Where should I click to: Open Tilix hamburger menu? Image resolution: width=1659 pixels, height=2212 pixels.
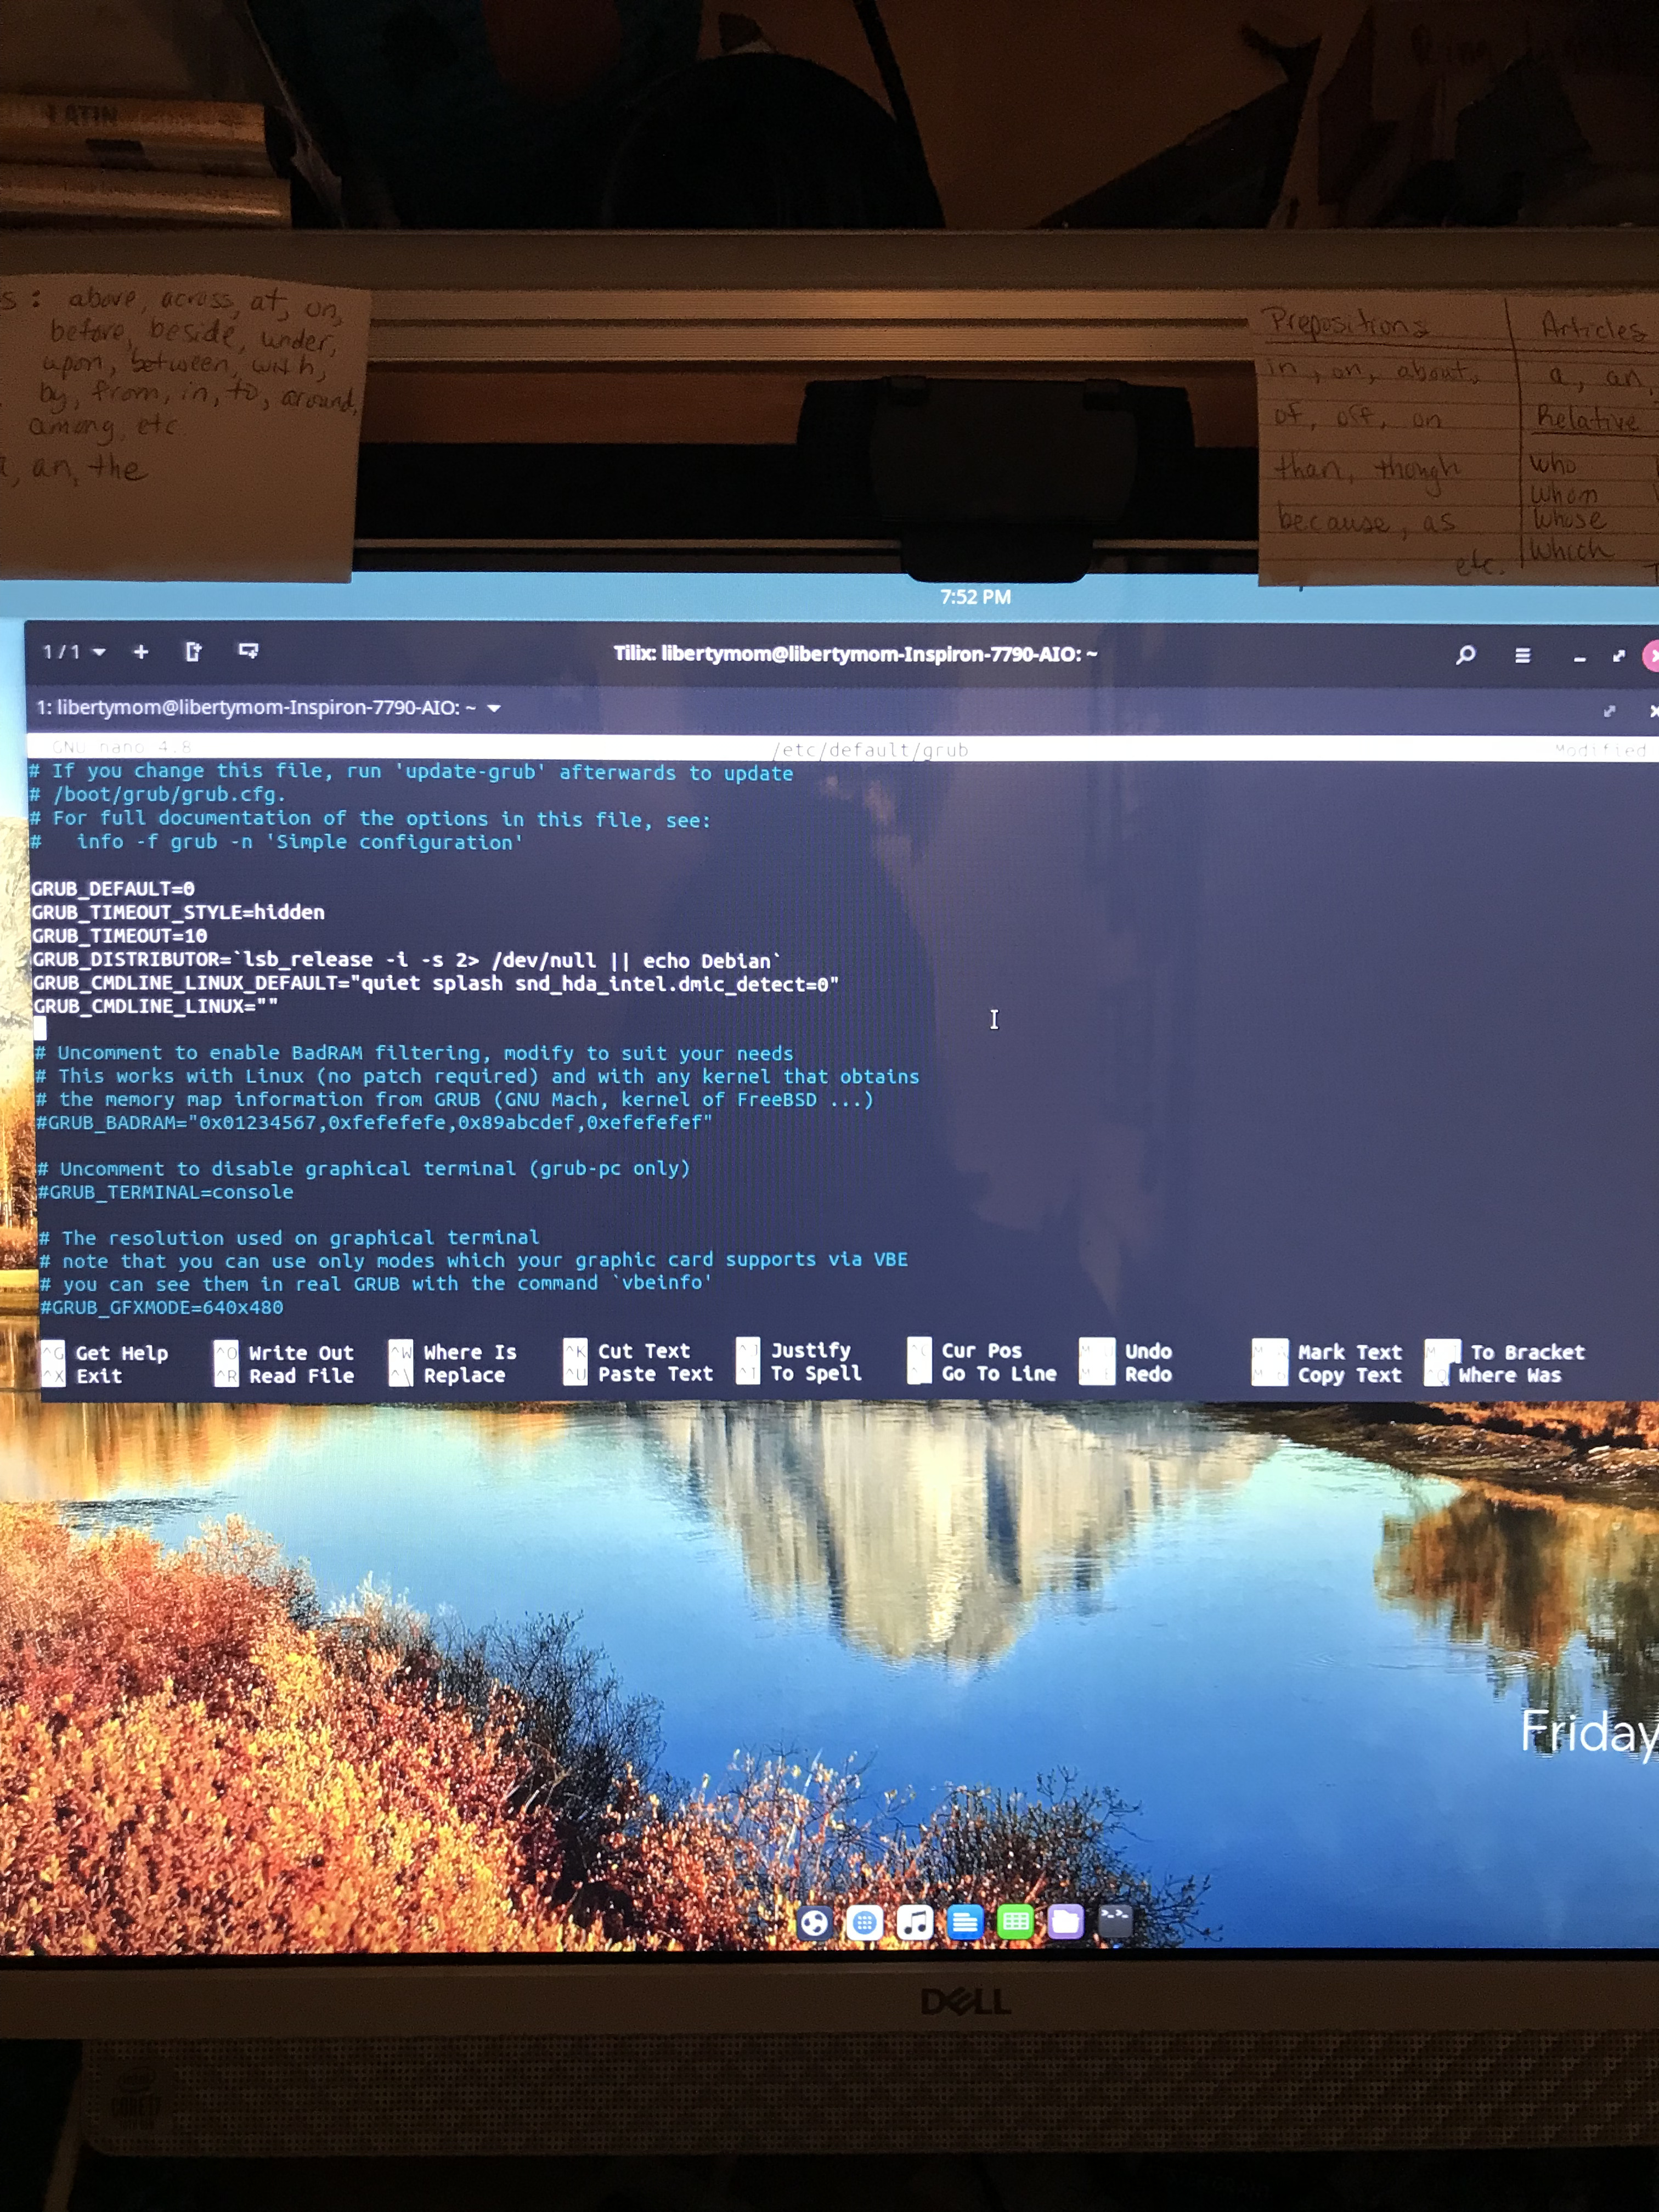(x=1522, y=656)
